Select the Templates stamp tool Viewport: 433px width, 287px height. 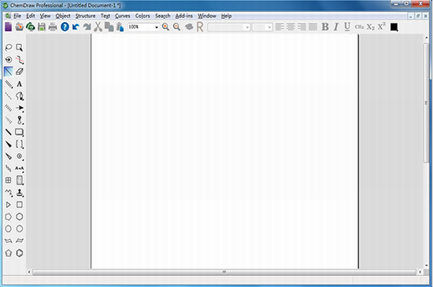pos(20,193)
